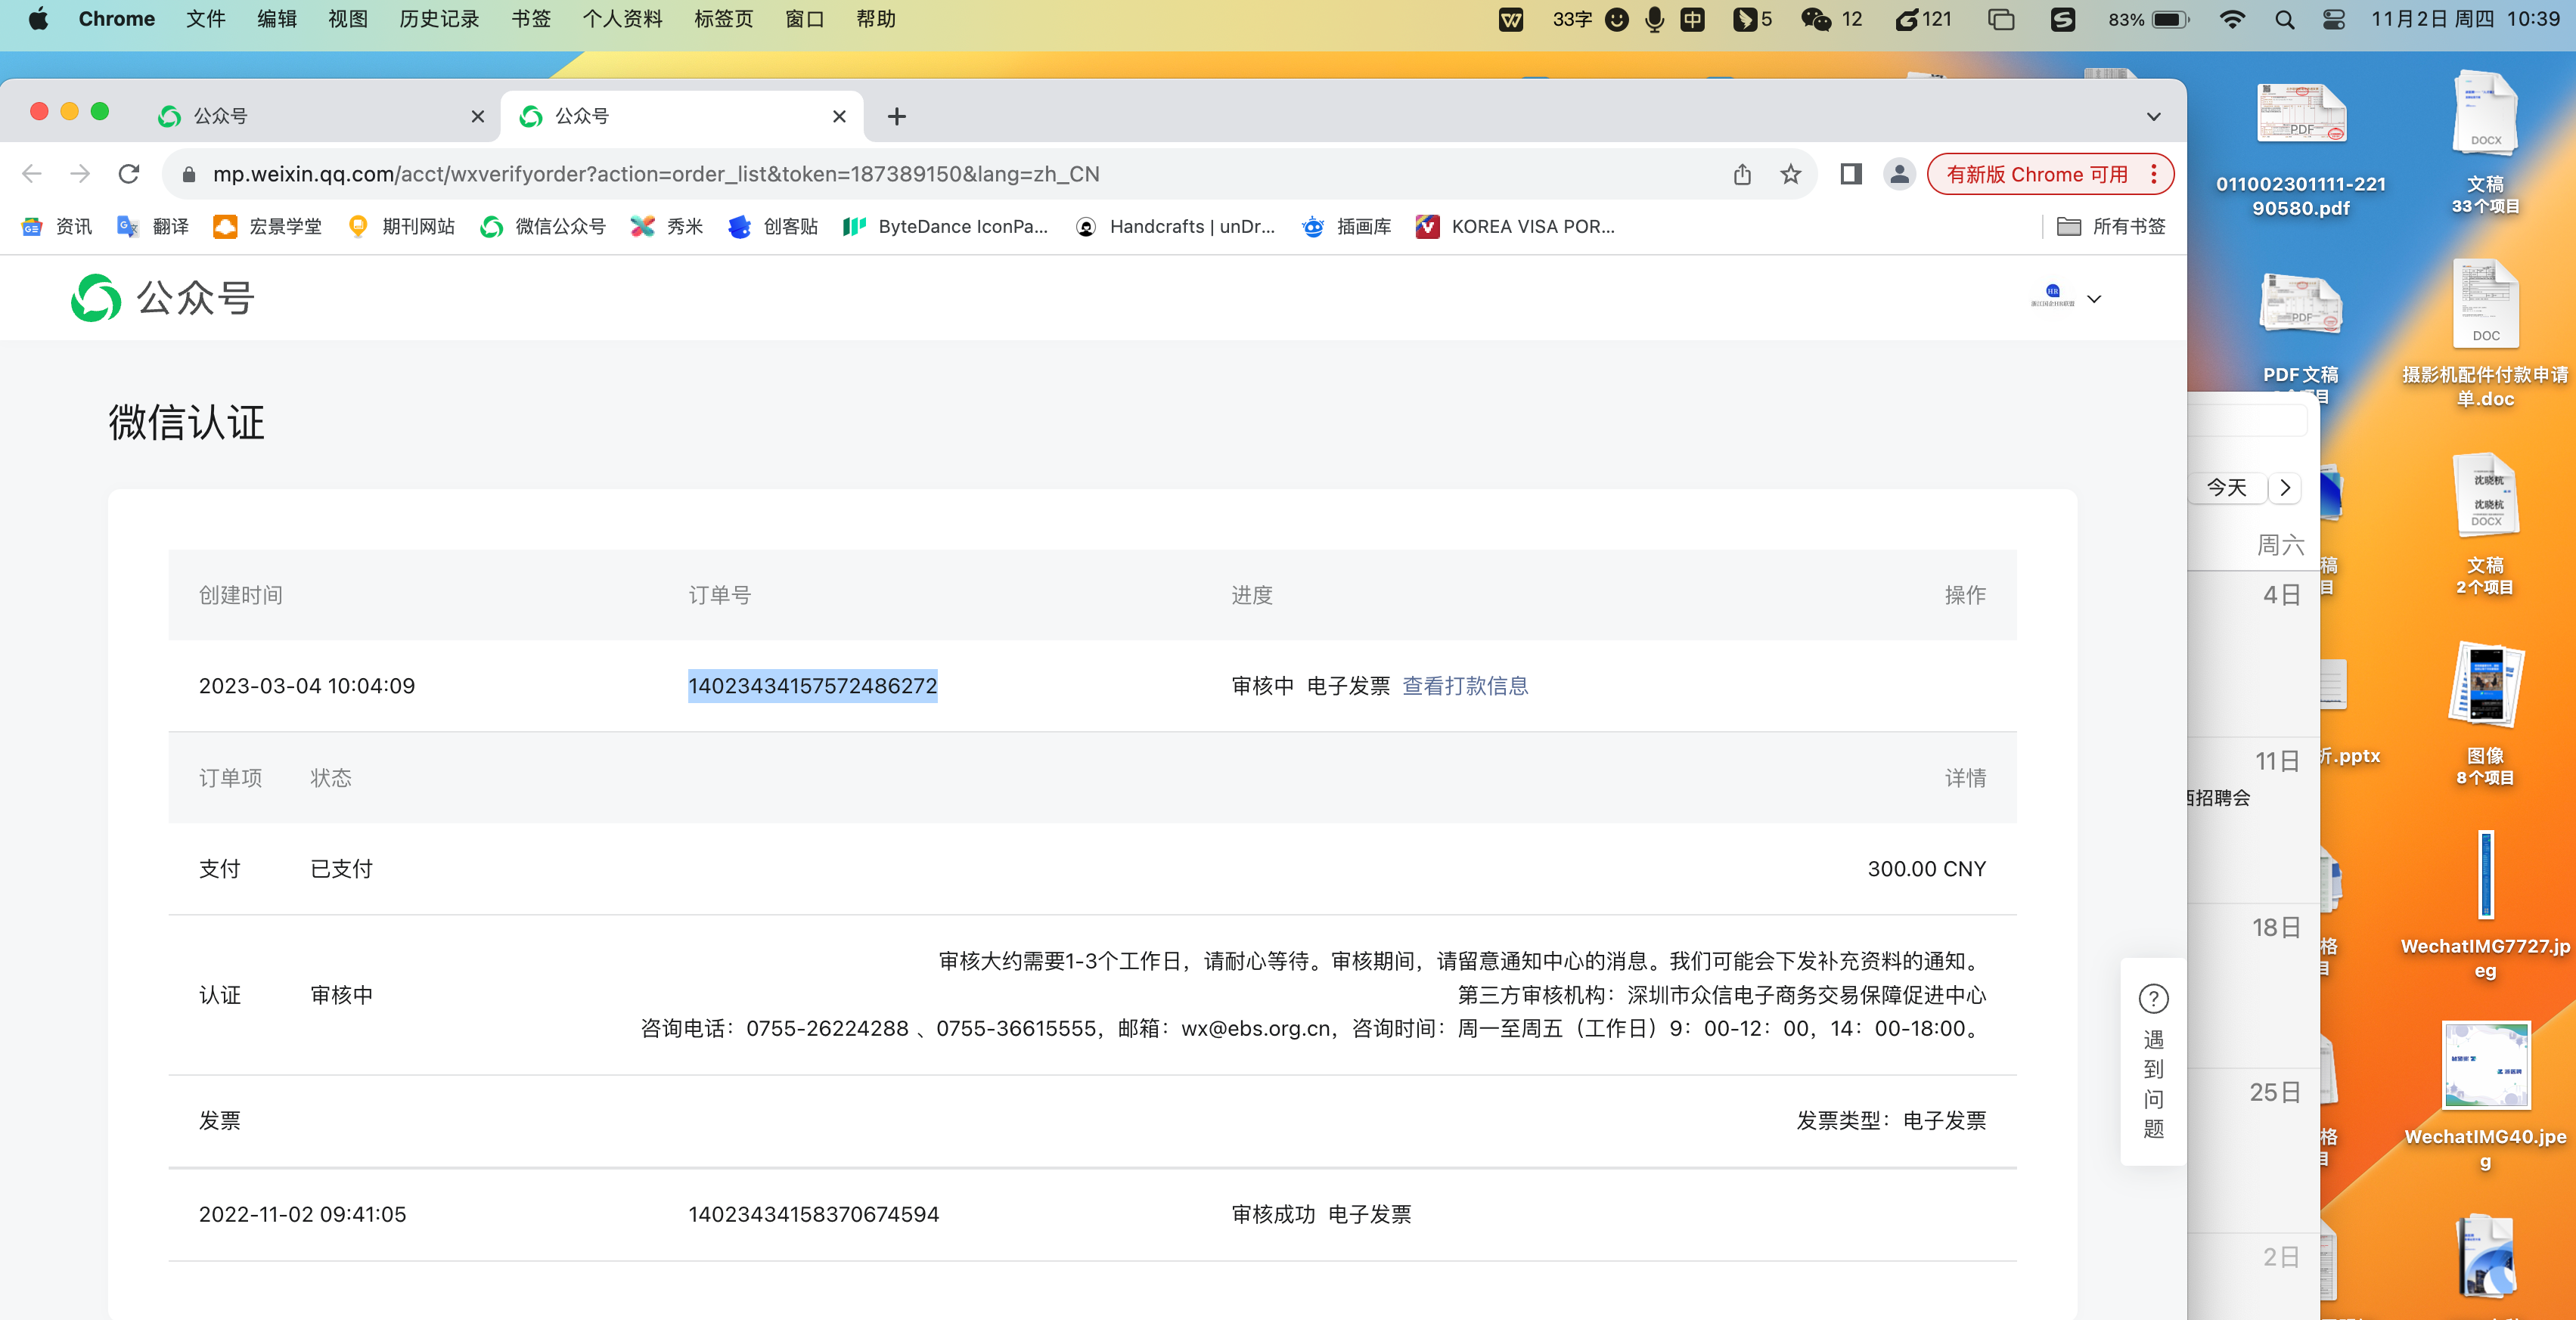This screenshot has width=2576, height=1320.
Task: Click the page reload icon
Action: point(129,174)
